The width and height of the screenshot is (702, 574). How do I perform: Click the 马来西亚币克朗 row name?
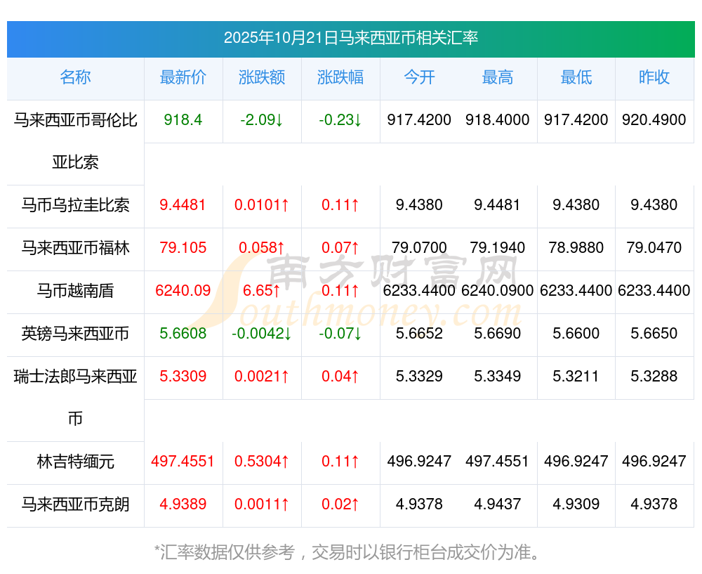(x=75, y=504)
